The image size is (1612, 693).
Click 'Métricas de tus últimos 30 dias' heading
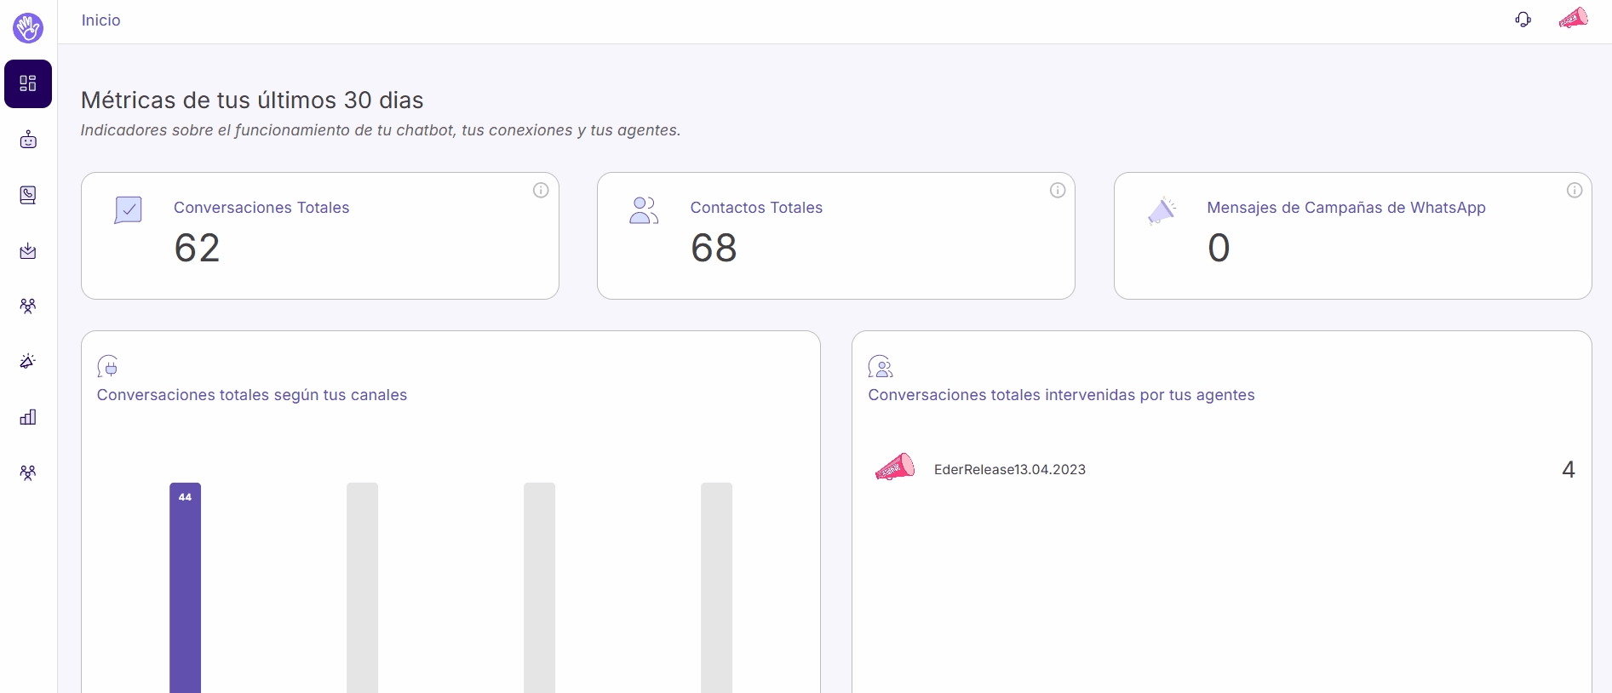point(252,100)
